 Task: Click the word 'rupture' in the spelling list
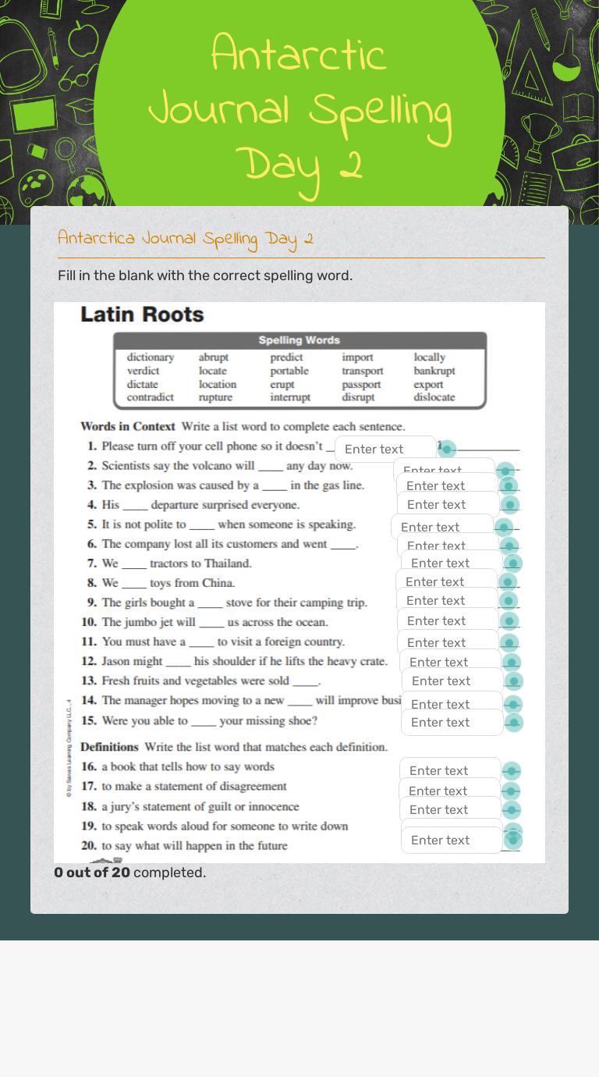click(215, 397)
